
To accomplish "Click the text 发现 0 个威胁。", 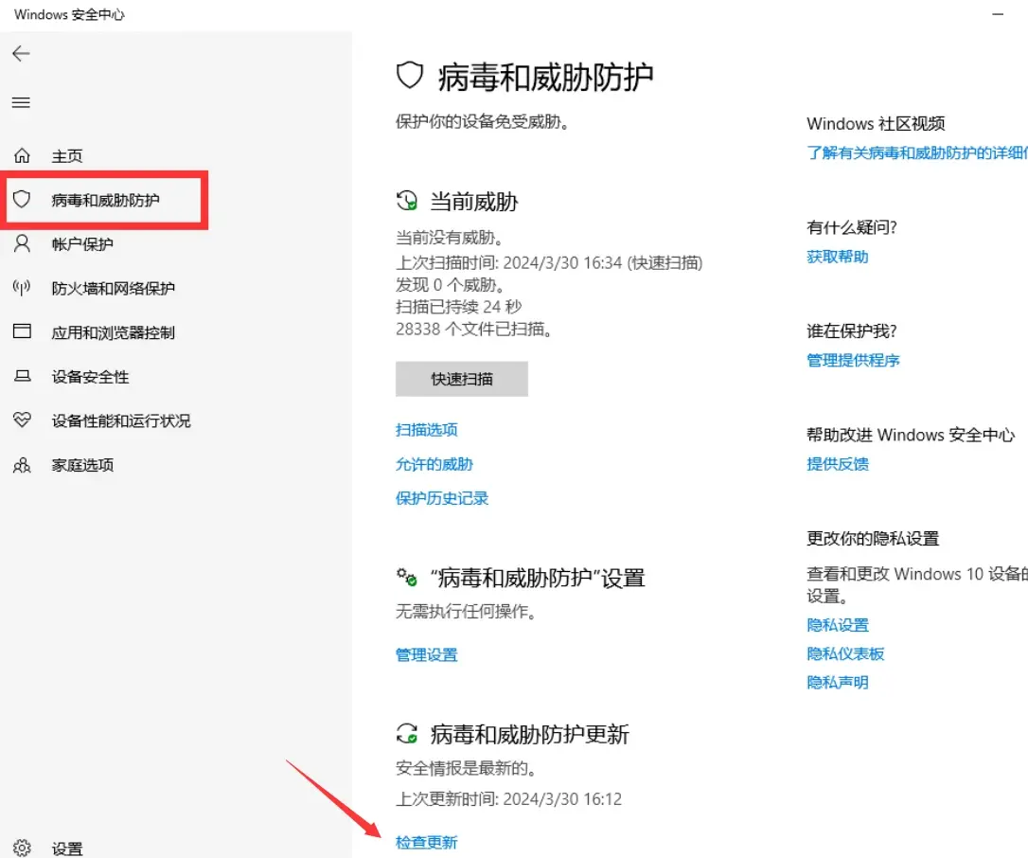I will [x=450, y=285].
